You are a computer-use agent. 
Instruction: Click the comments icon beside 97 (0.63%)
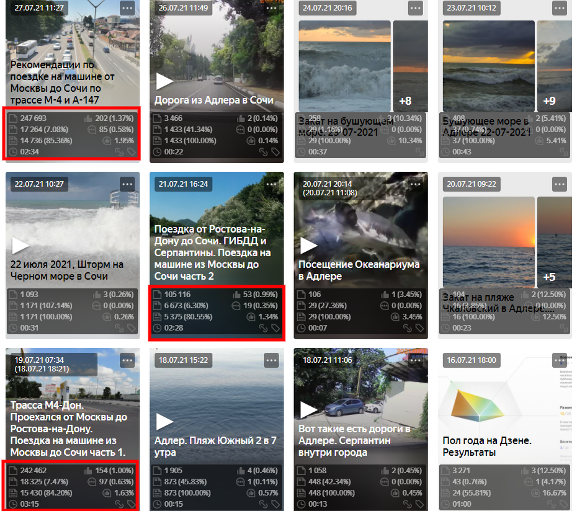click(92, 482)
